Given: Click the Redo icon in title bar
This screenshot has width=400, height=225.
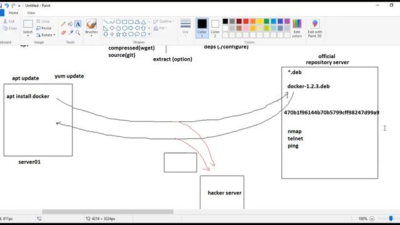Looking at the screenshot, I should pyautogui.click(x=13, y=6).
